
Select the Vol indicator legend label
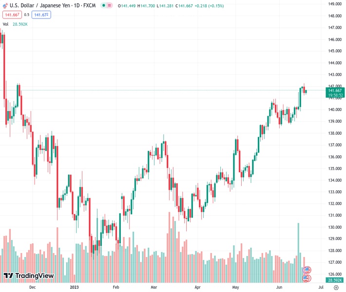point(5,24)
